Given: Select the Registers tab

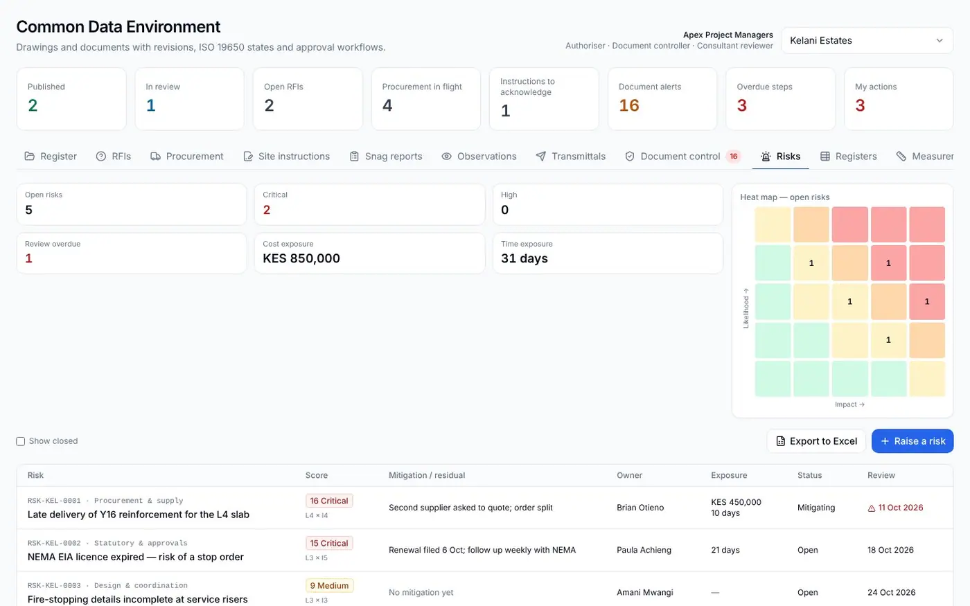Looking at the screenshot, I should [x=849, y=157].
